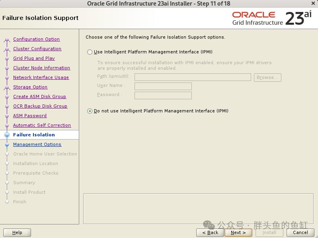
Task: Close the installer window
Action: pos(313,4)
